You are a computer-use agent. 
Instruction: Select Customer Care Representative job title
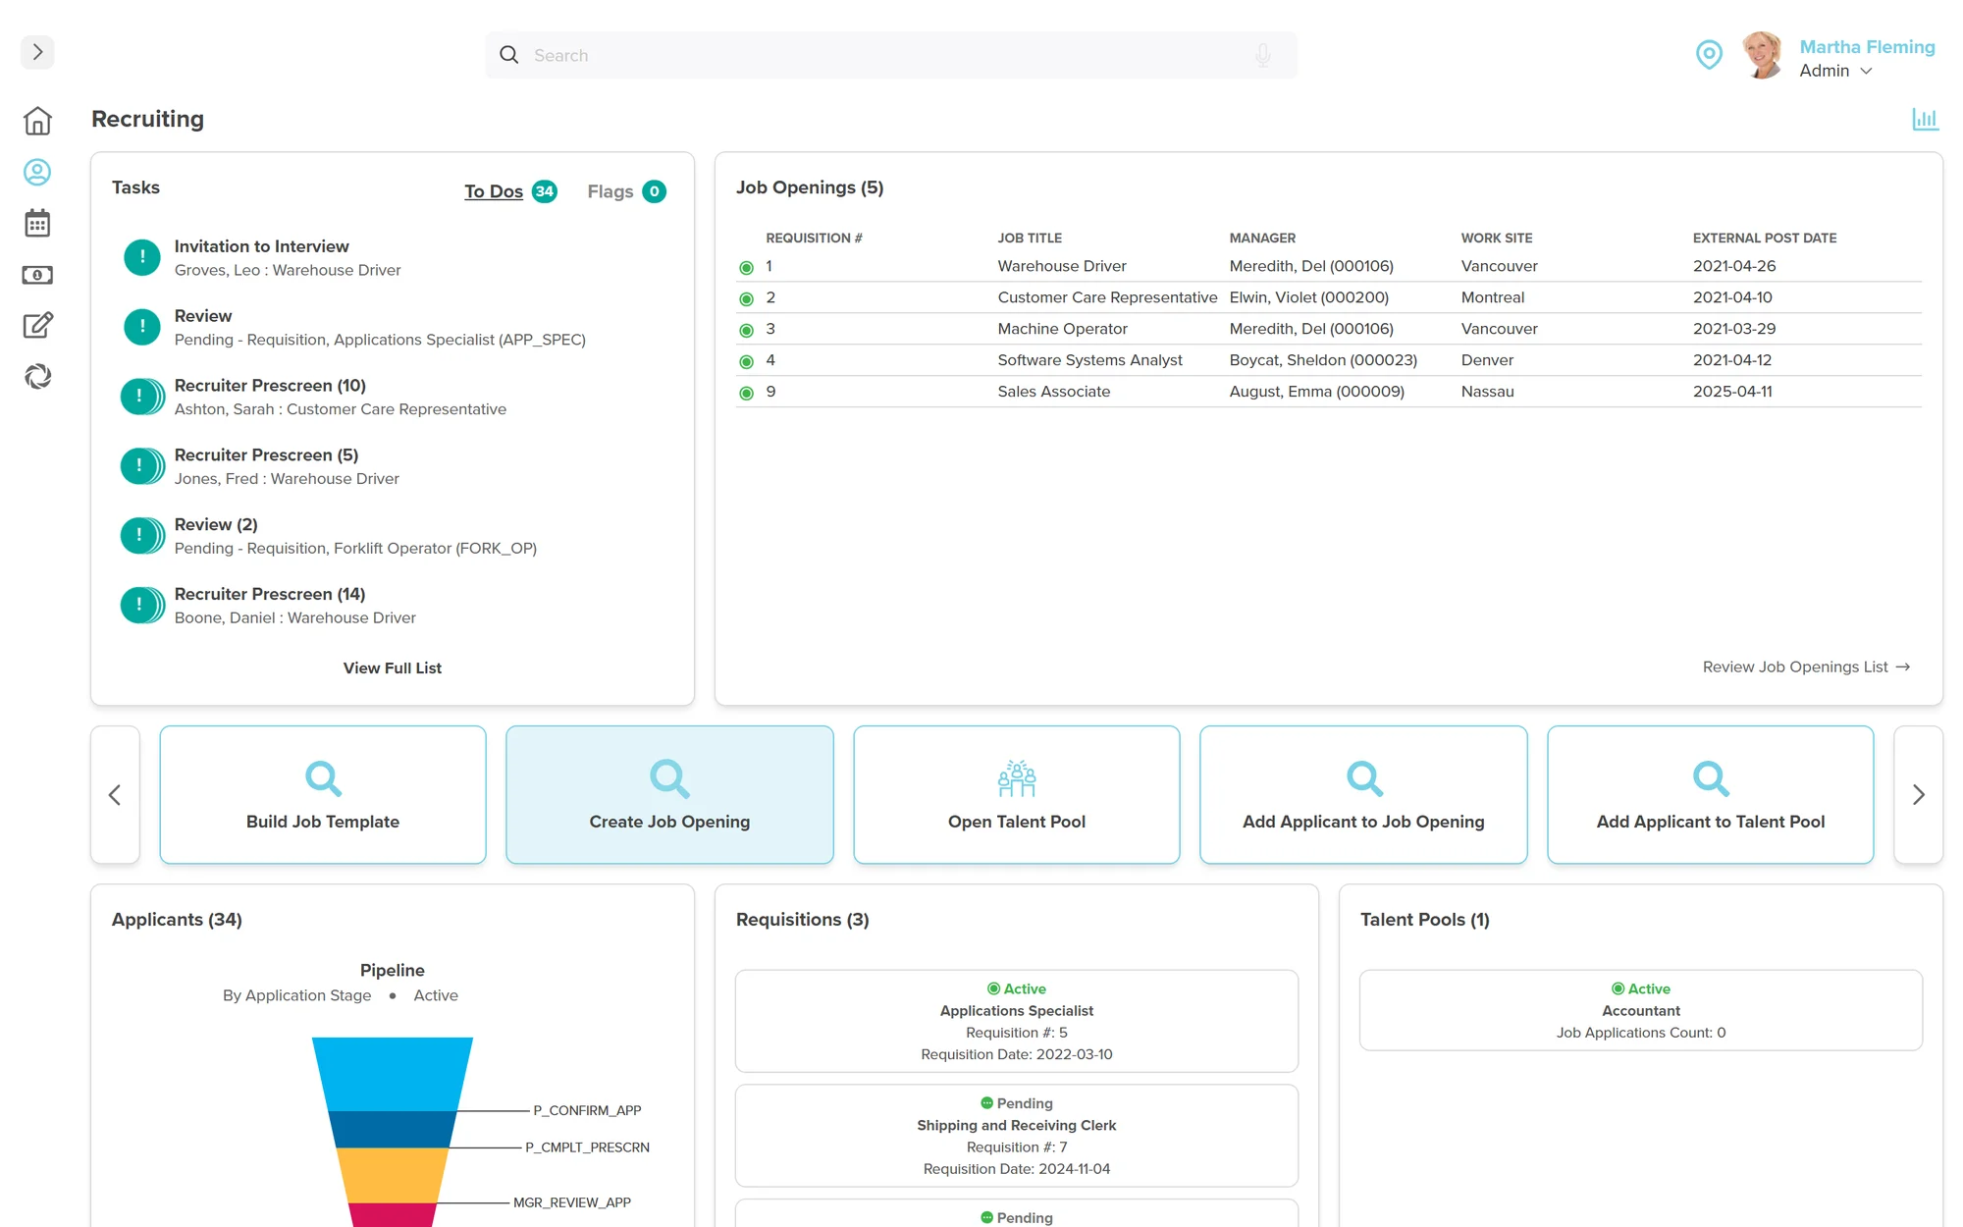coord(1107,297)
